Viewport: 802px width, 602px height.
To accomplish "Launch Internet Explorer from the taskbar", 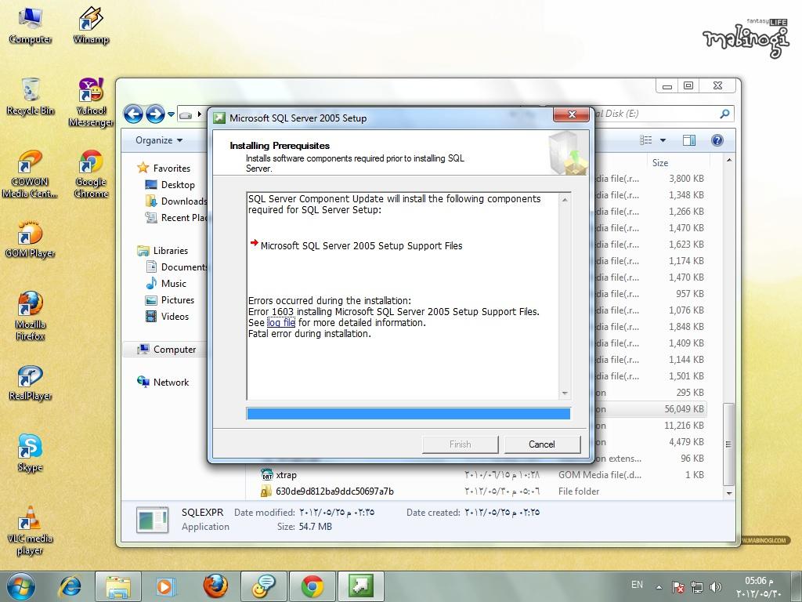I will coord(70,586).
